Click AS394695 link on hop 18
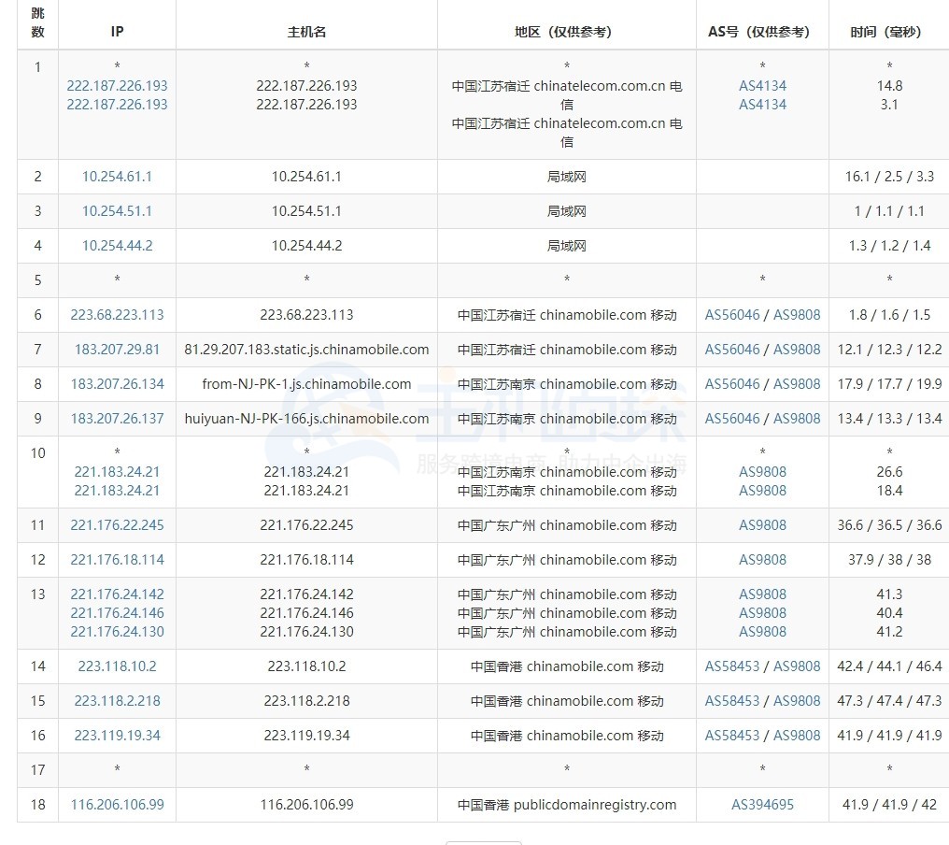949x845 pixels. pos(761,804)
